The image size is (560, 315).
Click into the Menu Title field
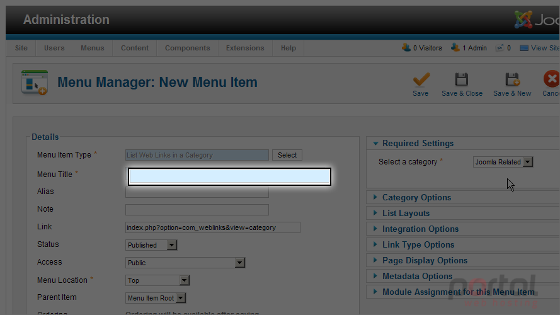tap(229, 176)
